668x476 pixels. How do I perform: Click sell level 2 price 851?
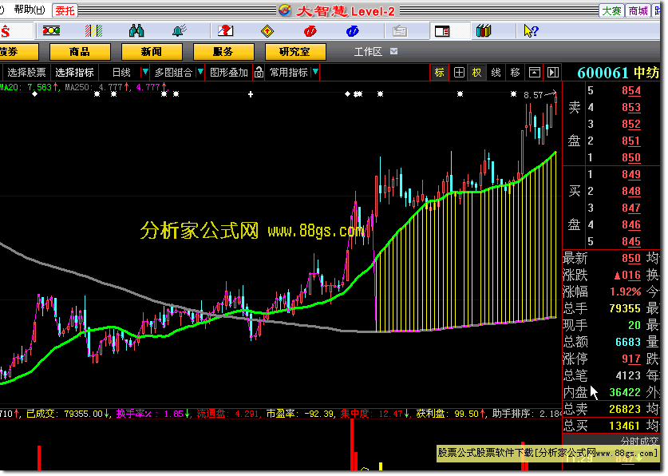pos(631,141)
